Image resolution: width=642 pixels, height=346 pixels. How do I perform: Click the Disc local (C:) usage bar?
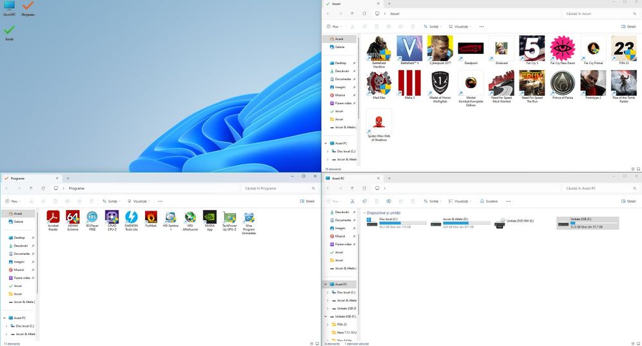point(403,223)
